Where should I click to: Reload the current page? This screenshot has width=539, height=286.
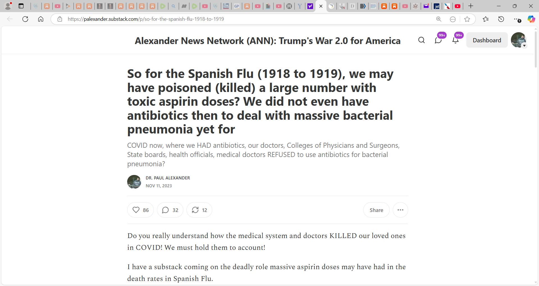[x=25, y=19]
